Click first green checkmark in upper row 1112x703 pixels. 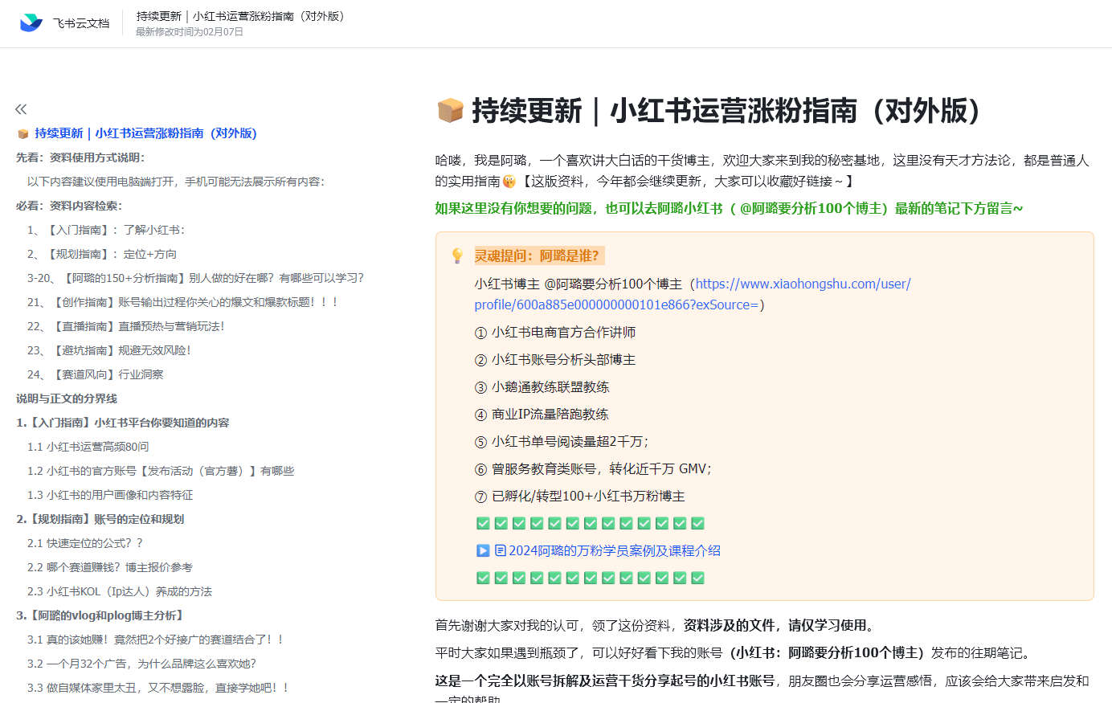click(x=483, y=523)
